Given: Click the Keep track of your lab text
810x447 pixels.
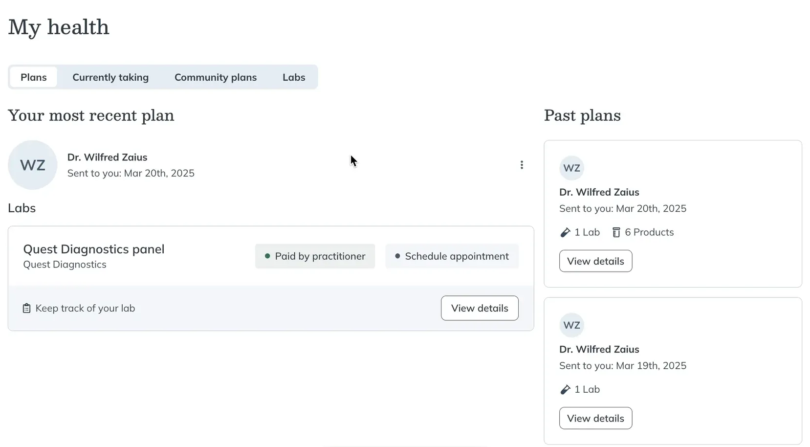Looking at the screenshot, I should [85, 308].
